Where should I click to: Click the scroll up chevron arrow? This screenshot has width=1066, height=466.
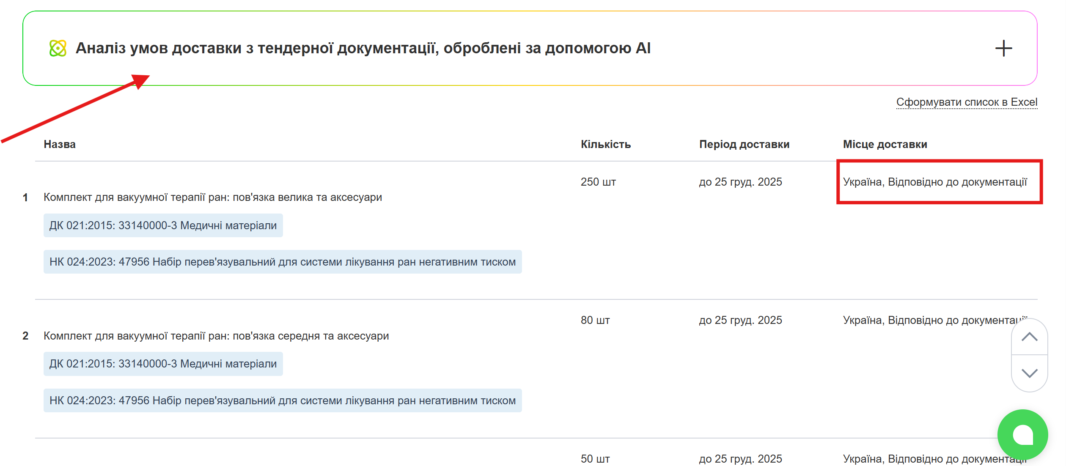1029,337
